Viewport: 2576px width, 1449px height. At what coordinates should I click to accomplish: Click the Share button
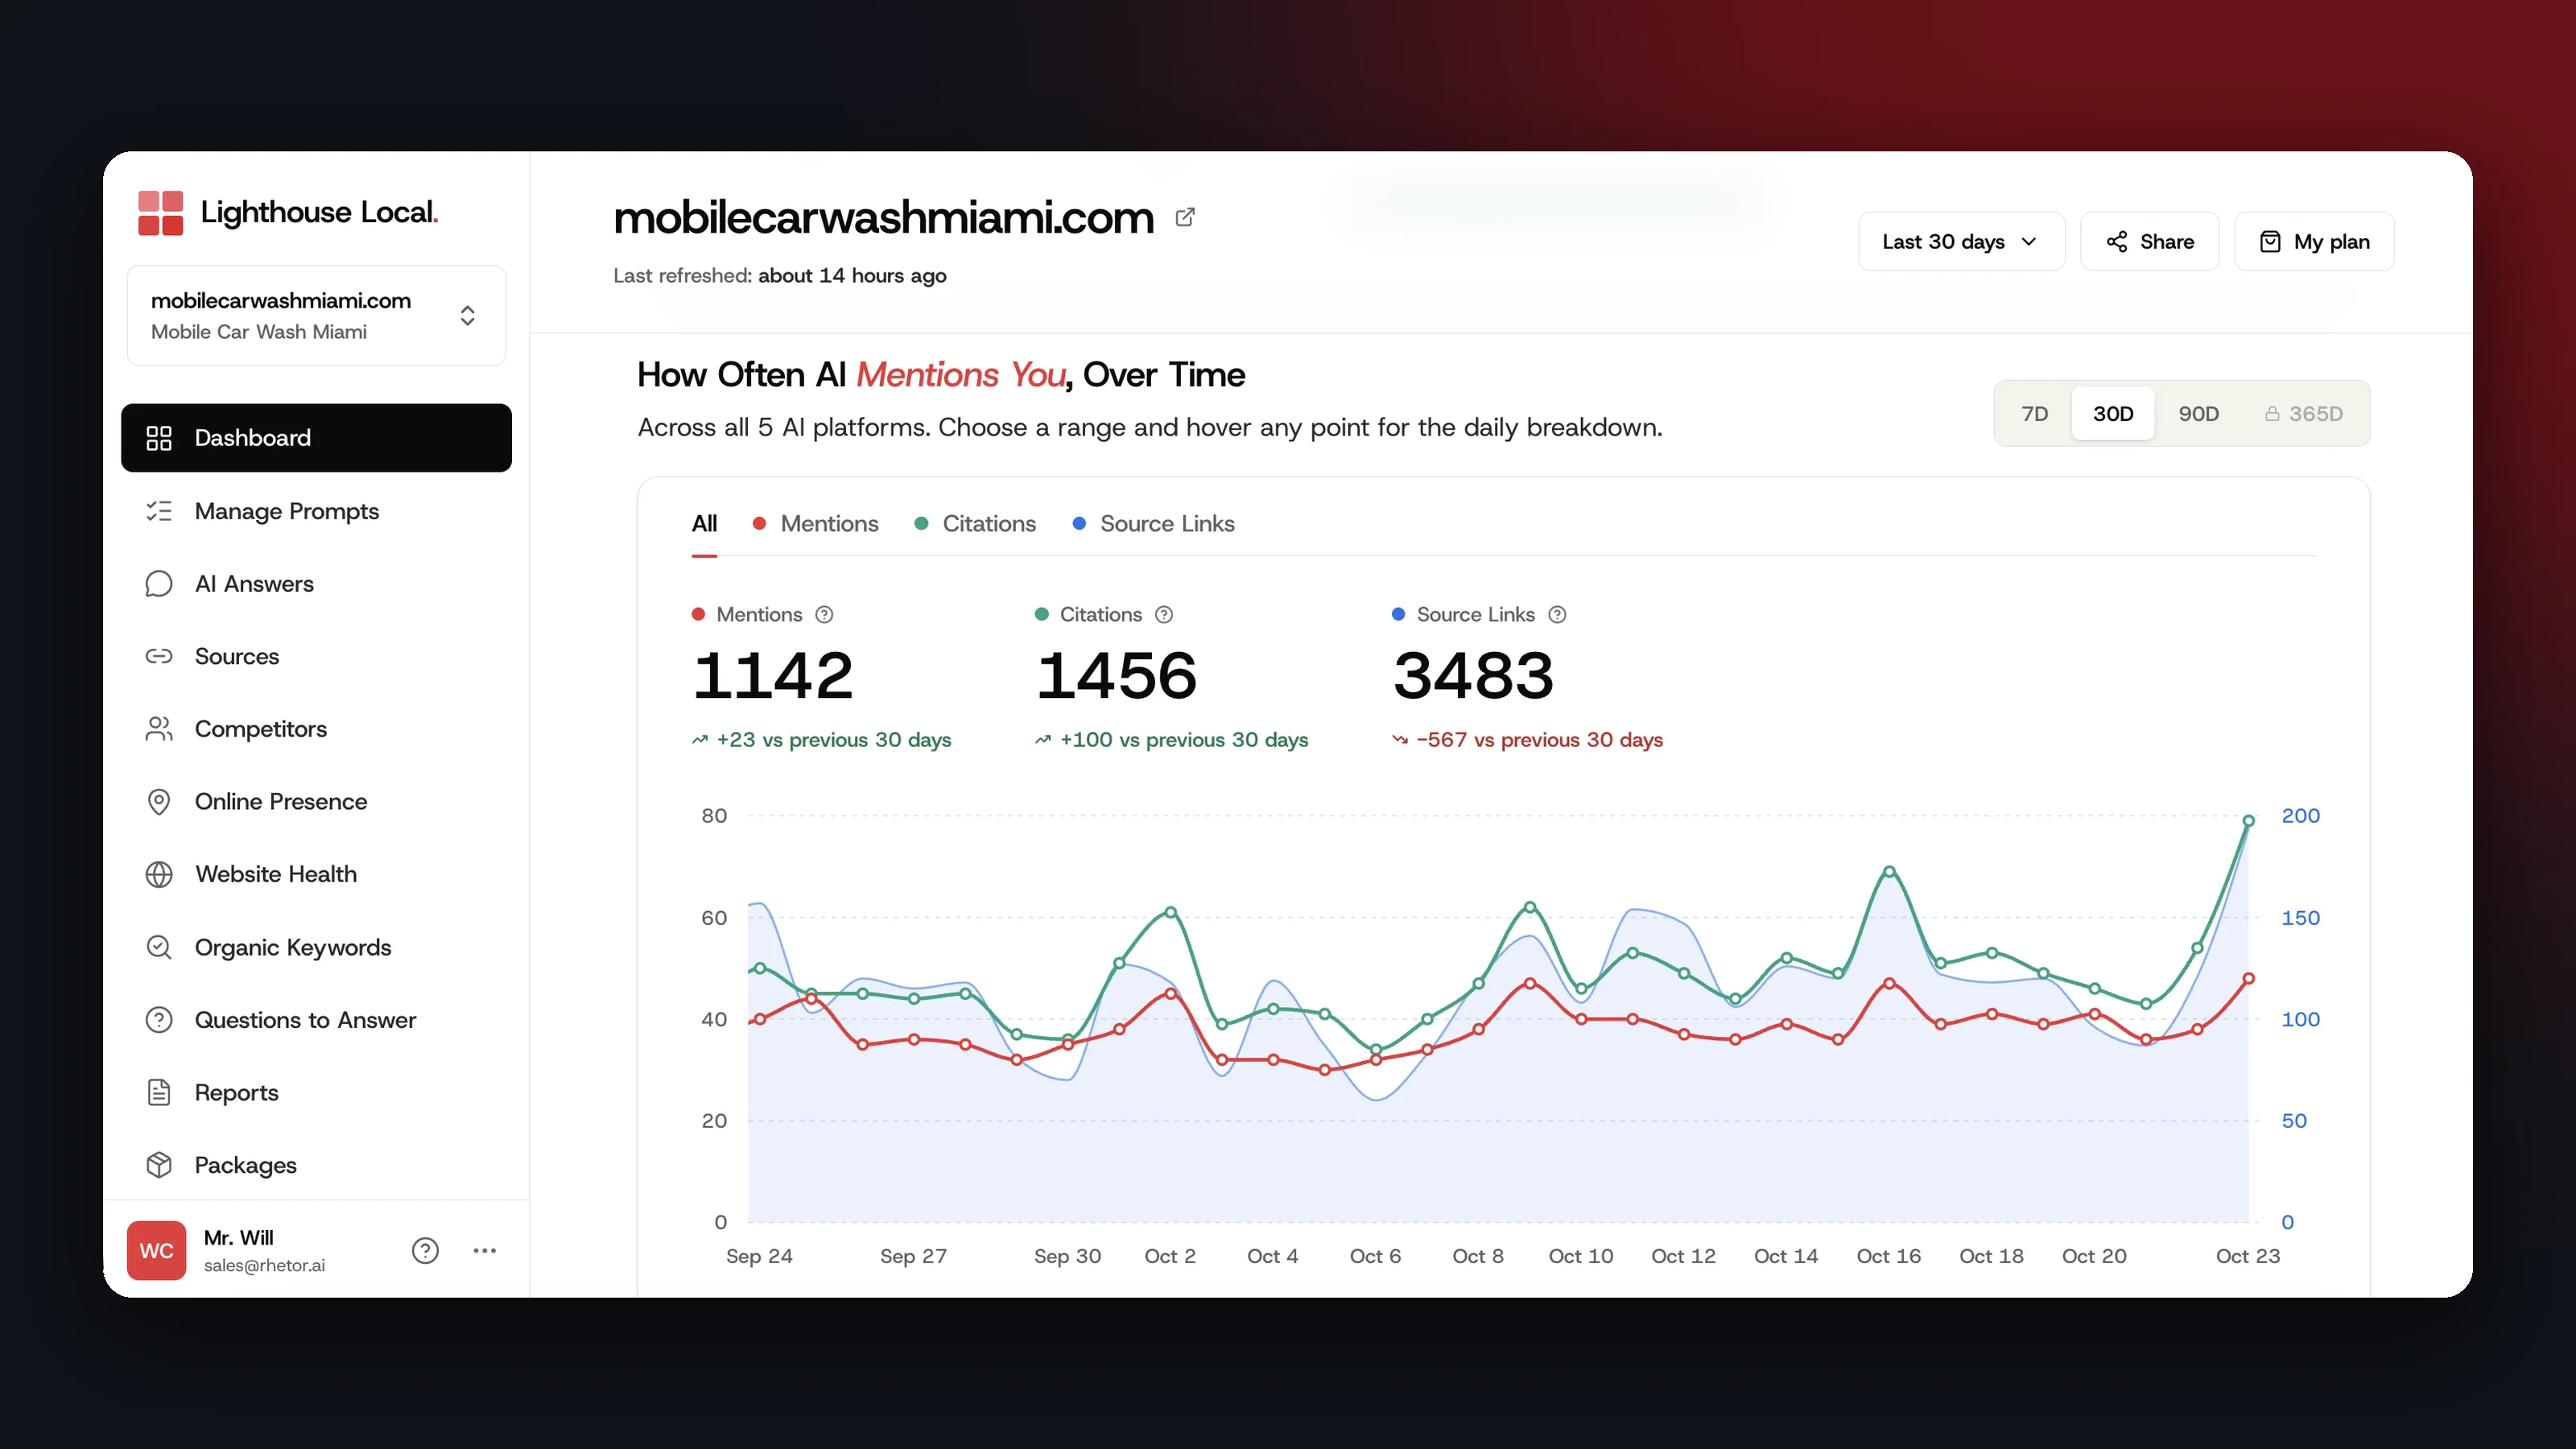[x=2149, y=241]
